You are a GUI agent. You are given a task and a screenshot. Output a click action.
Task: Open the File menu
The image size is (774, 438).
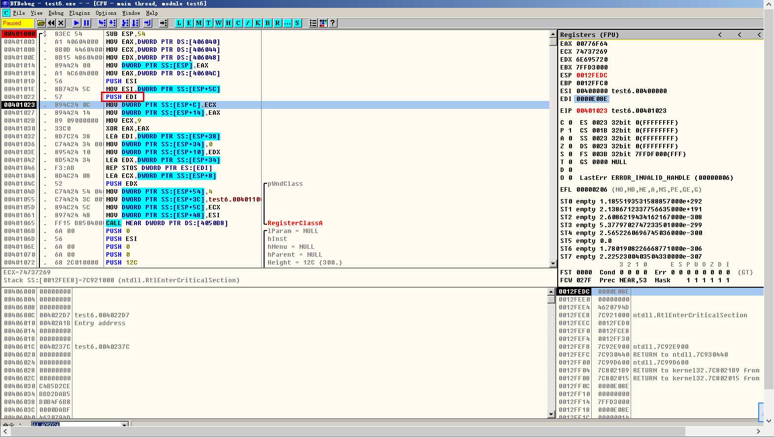19,13
